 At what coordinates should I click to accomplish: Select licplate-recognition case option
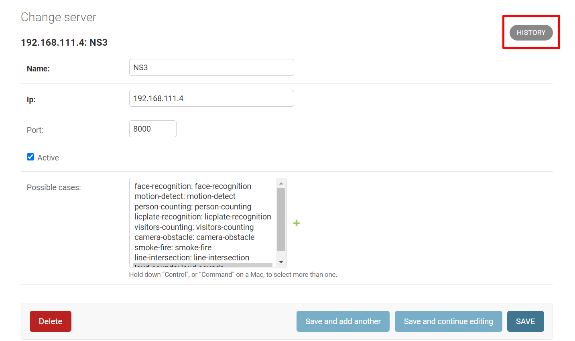pos(203,217)
